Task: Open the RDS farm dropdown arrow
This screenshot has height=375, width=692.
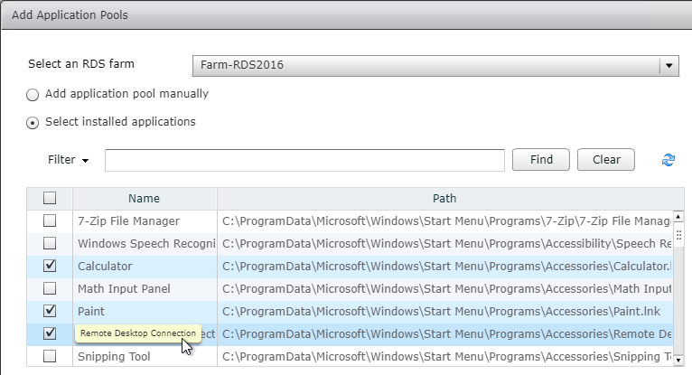Action: (669, 66)
